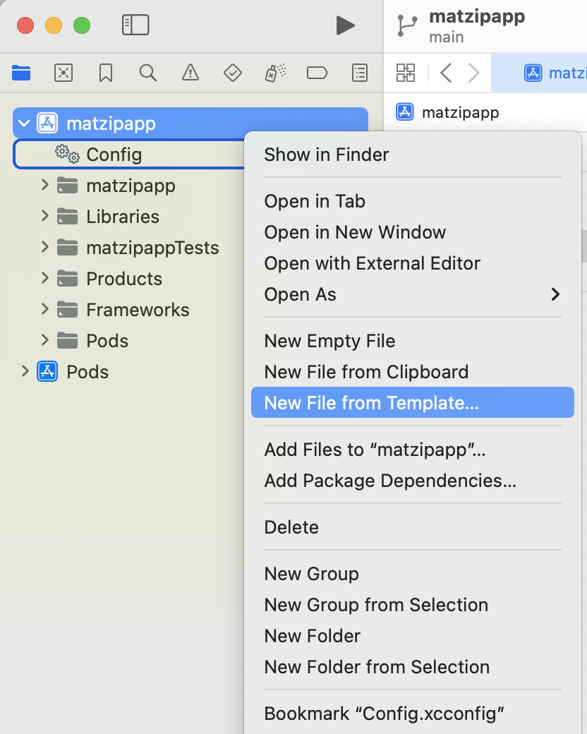The width and height of the screenshot is (587, 734).
Task: Click the Frameworks folder icon
Action: click(x=68, y=309)
